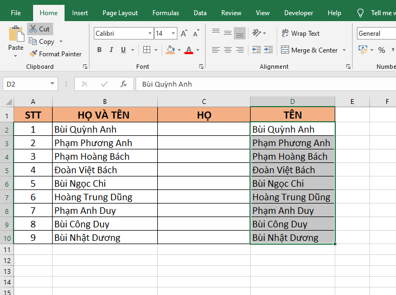Open the font name Calibri dropdown
The image size is (396, 295).
pyautogui.click(x=150, y=34)
